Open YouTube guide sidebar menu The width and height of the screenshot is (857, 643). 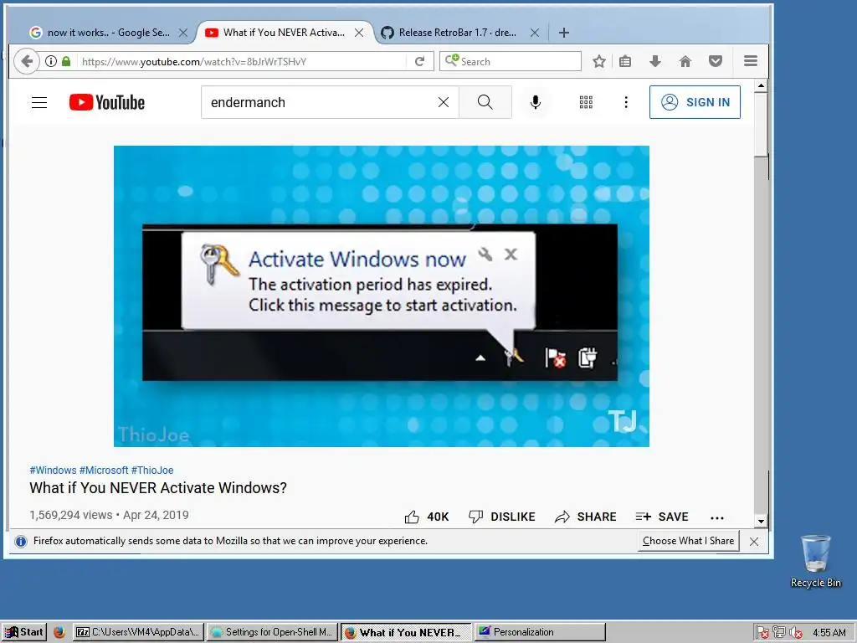(x=39, y=102)
